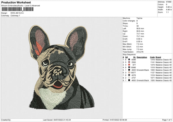This screenshot has height=122, width=173.
Task: Click the 'Stops:' label
Action: pos(125,24)
